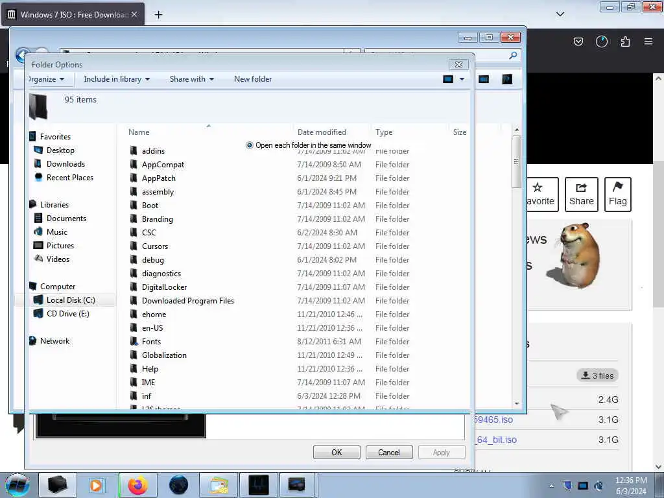Click Cancel in the Folder Options dialog
Screen dimensions: 664x498
[389, 452]
